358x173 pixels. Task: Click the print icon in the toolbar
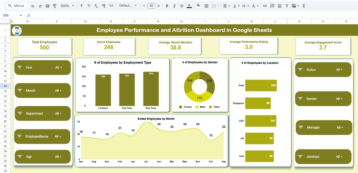pos(47,5)
